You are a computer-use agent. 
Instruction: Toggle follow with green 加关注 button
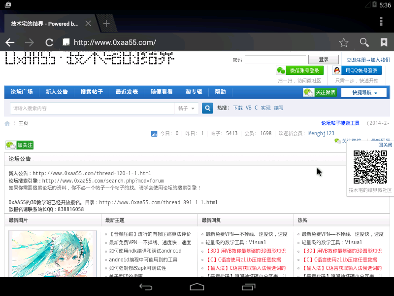pyautogui.click(x=20, y=145)
